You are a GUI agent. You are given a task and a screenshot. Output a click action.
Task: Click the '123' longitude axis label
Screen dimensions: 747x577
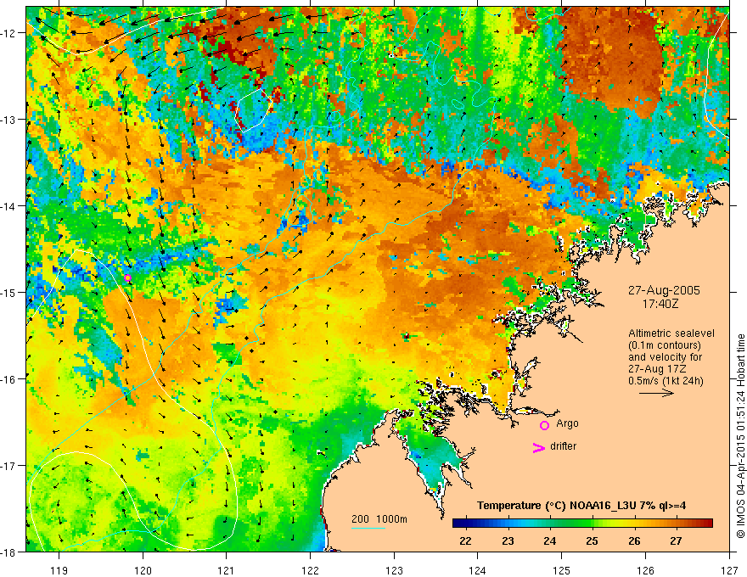394,570
